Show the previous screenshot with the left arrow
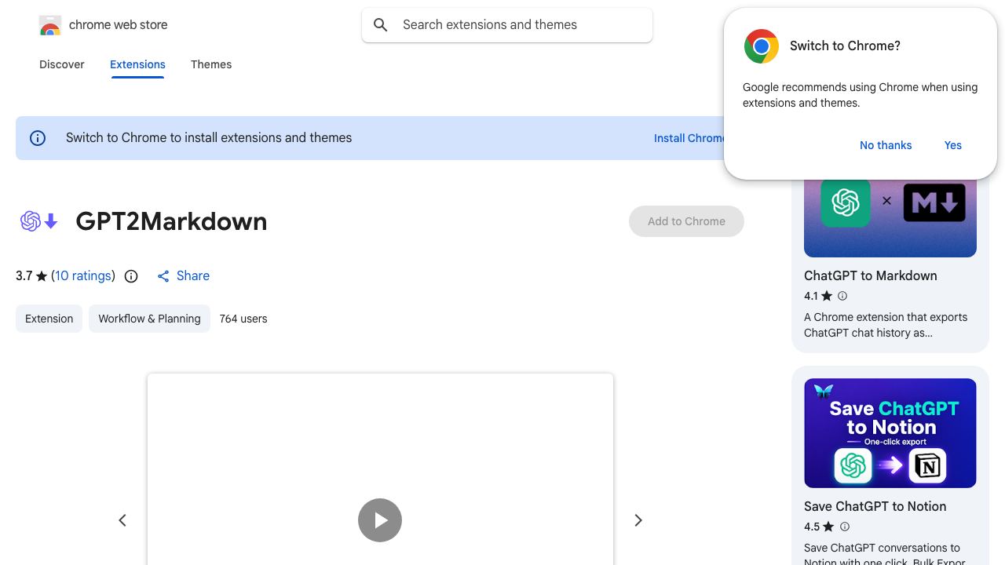The image size is (1005, 565). tap(122, 520)
